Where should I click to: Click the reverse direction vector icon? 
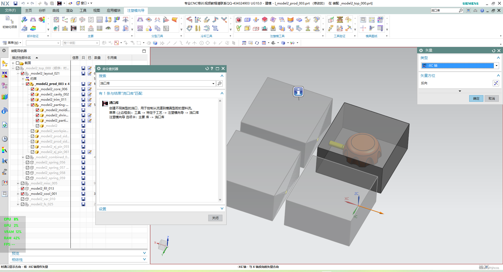[x=496, y=83]
